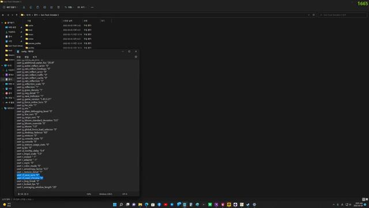Click the Share icon in Explorer toolbar
The image size is (369, 208).
51,8
